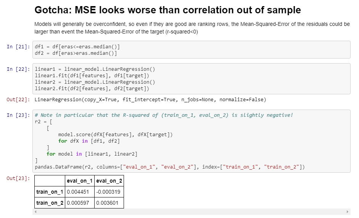Click the eval_on_2 column header
Image resolution: width=359 pixels, height=218 pixels.
pos(109,181)
